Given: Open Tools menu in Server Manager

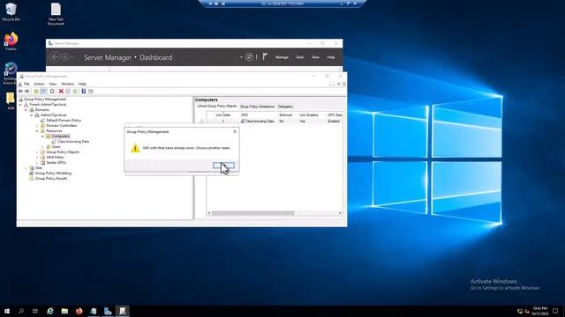Looking at the screenshot, I should point(299,57).
